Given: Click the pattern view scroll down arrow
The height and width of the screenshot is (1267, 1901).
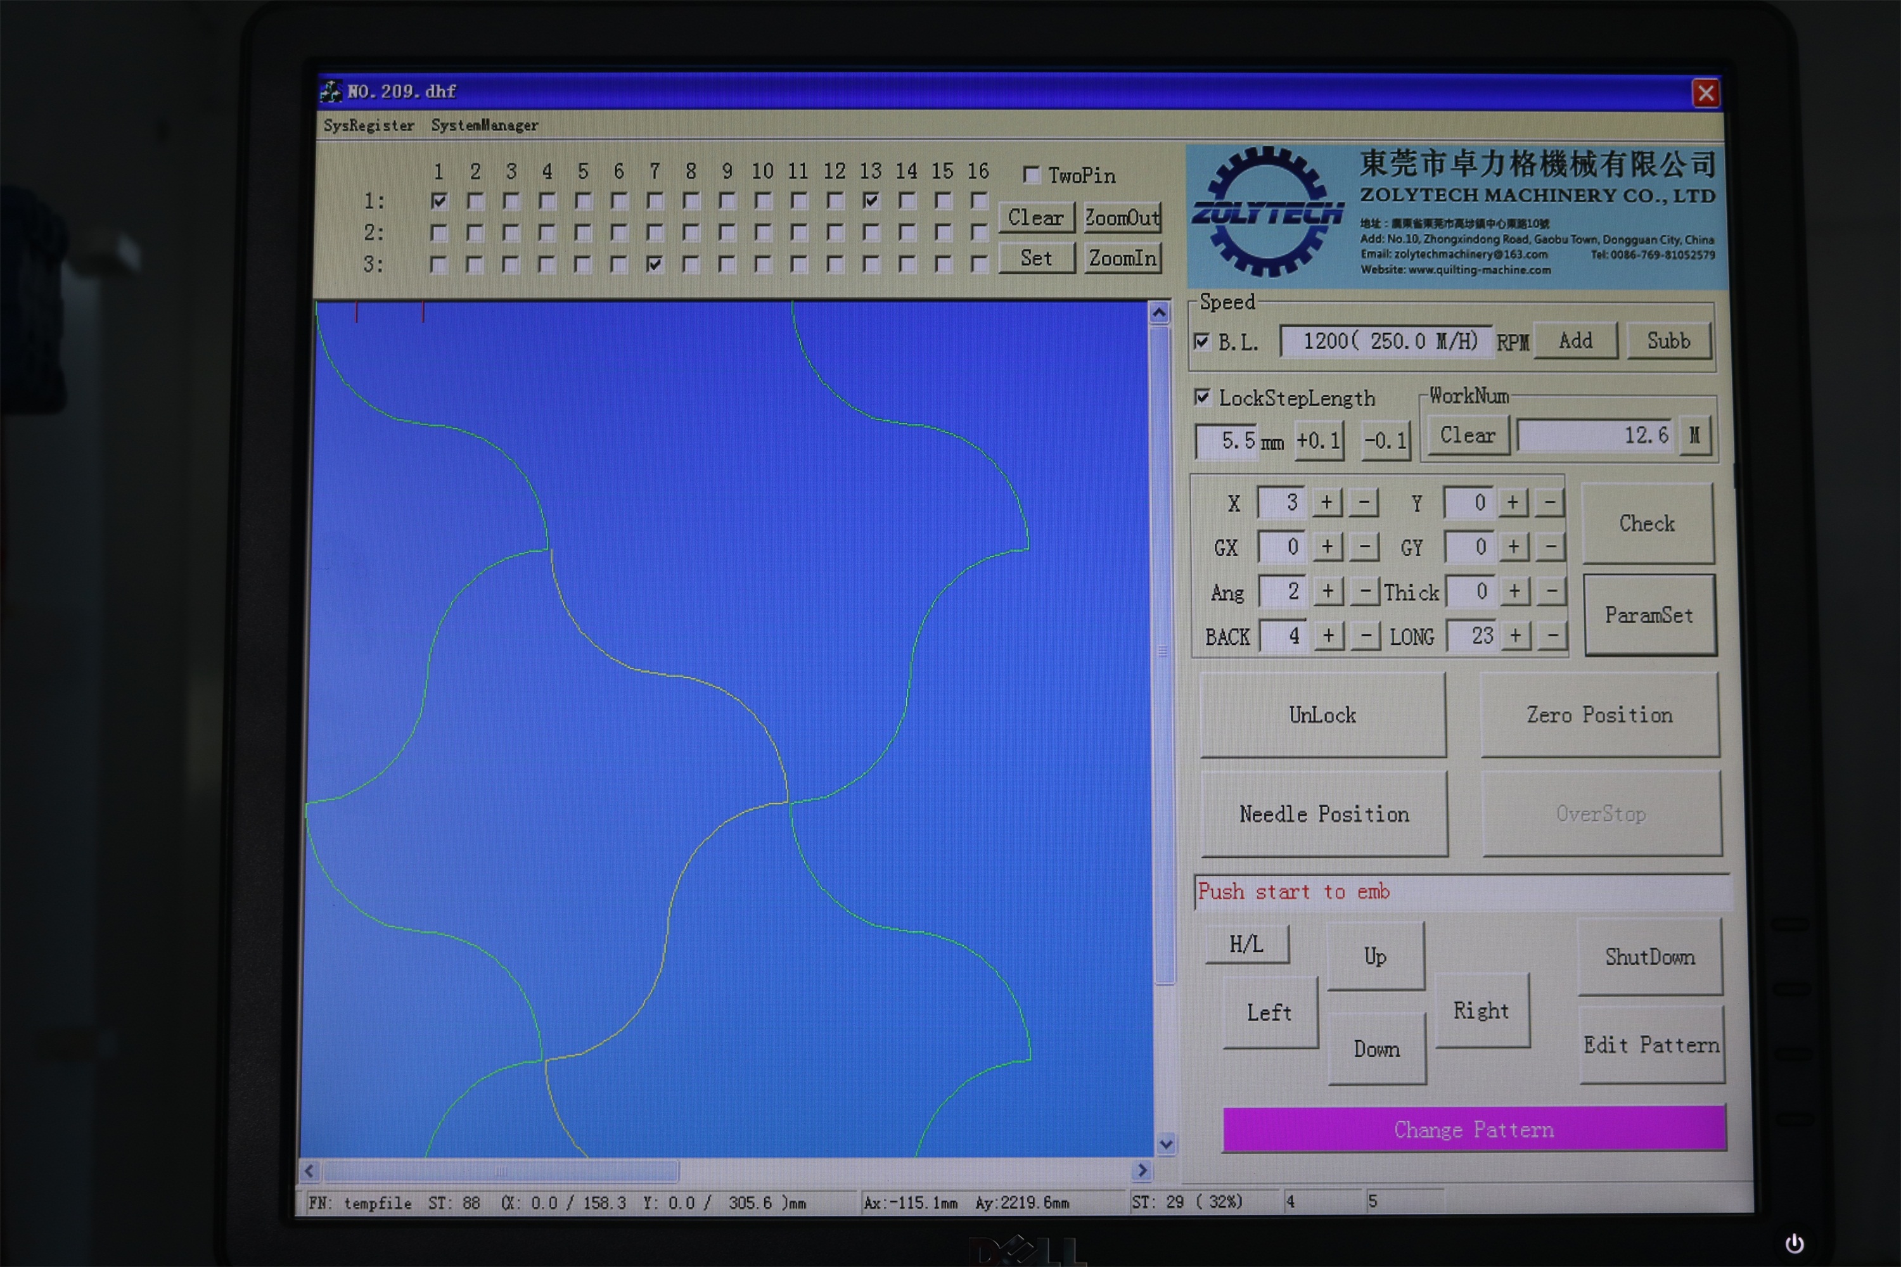Looking at the screenshot, I should click(x=1165, y=1143).
